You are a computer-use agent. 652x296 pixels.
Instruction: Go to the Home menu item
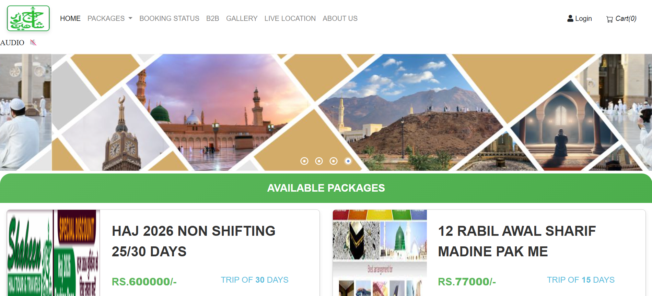70,18
